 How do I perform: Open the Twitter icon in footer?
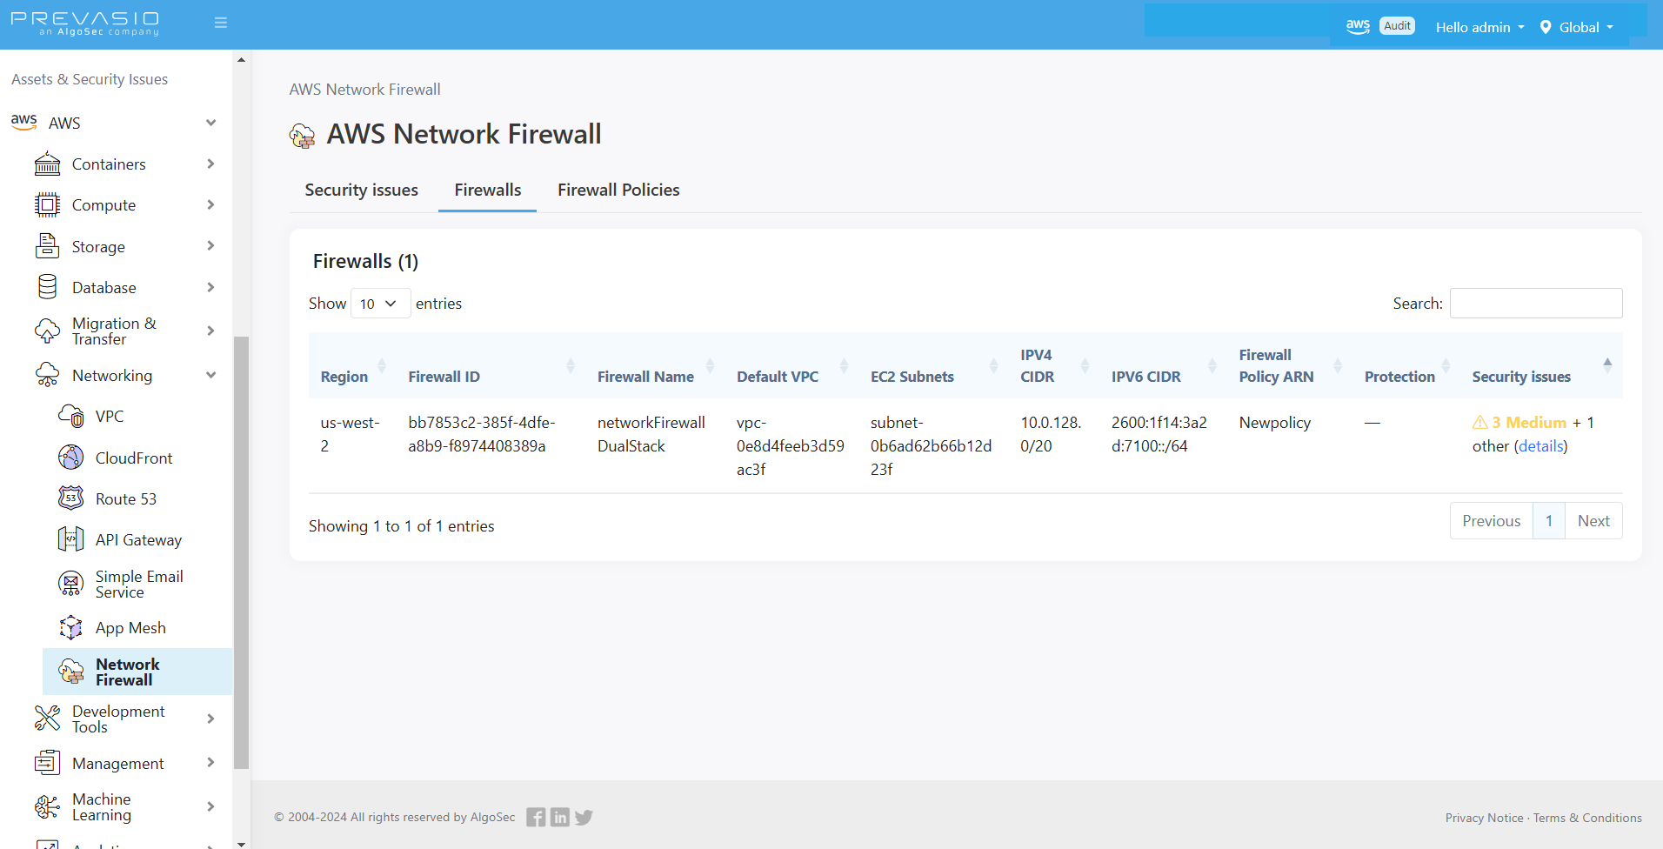584,817
